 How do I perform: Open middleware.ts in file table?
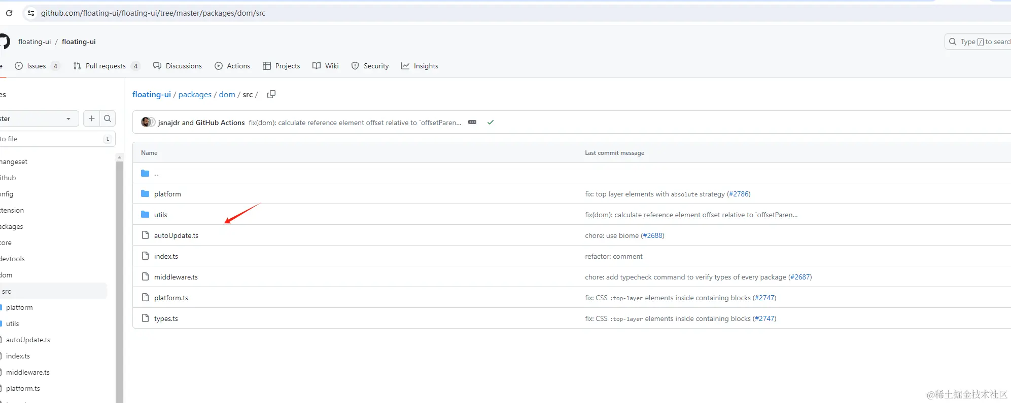pos(176,277)
